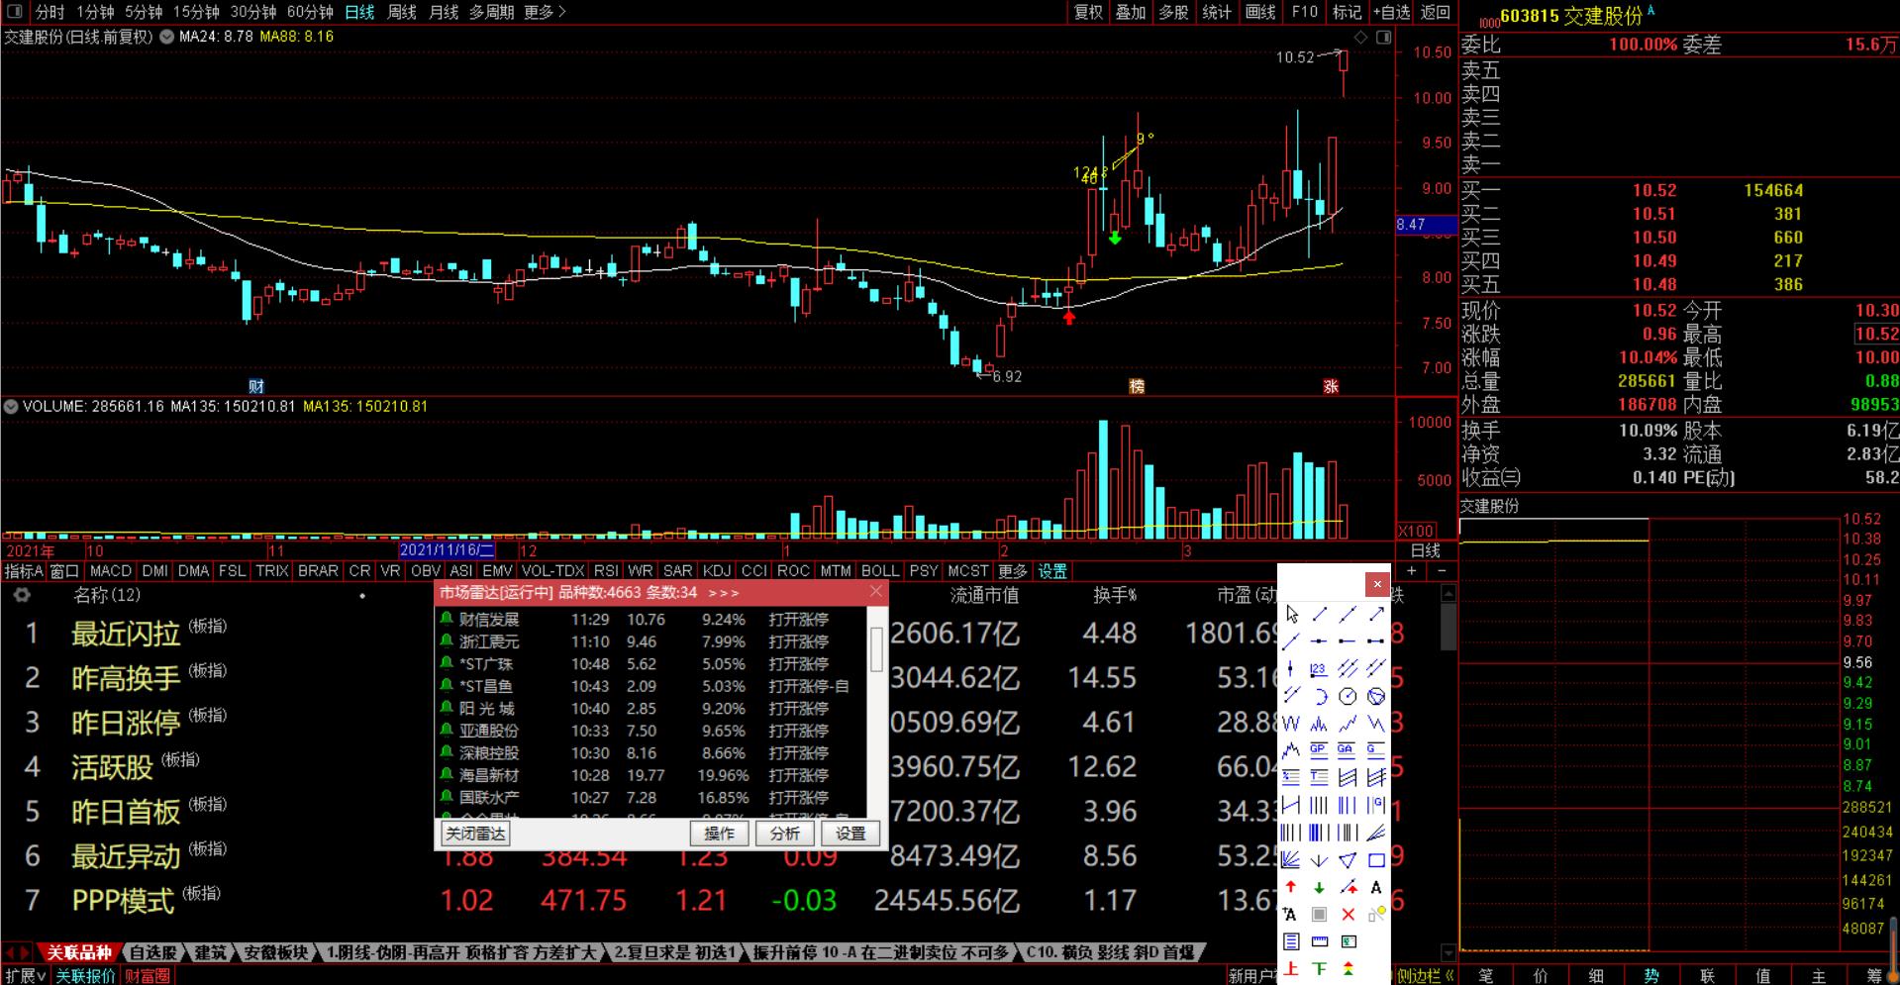Image resolution: width=1900 pixels, height=985 pixels.
Task: Toggle the VOLUME indicator dropdown circle
Action: 11,406
